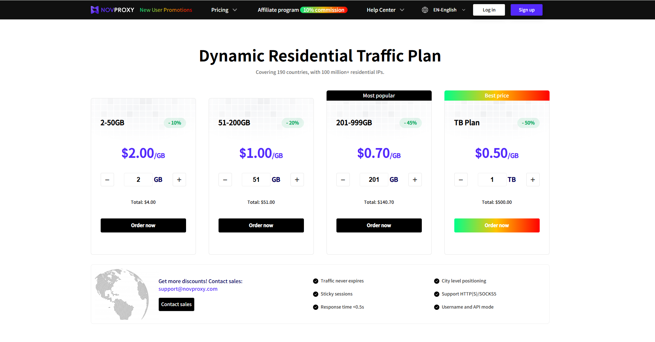Click the Log in button
Image resolution: width=655 pixels, height=342 pixels.
tap(489, 10)
